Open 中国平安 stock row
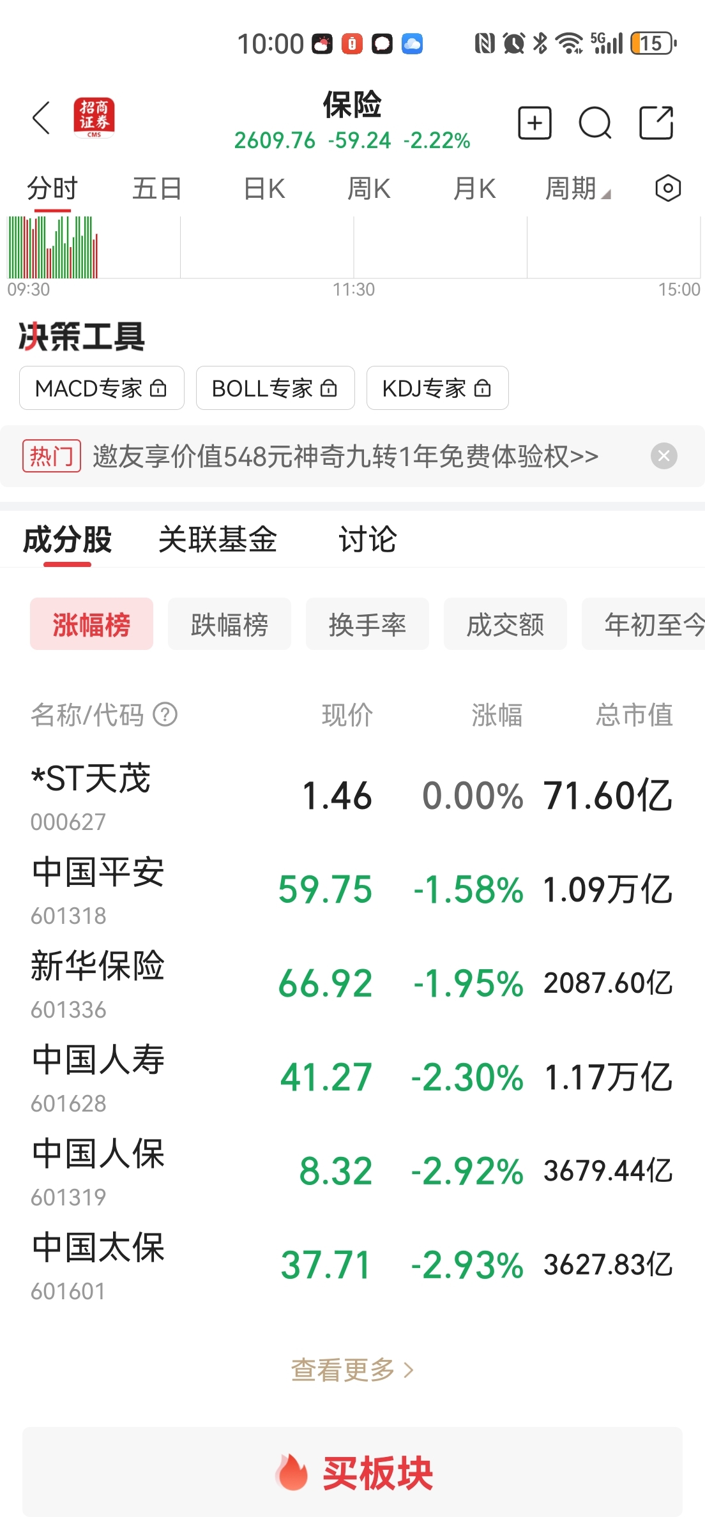This screenshot has height=1517, width=705. click(352, 890)
